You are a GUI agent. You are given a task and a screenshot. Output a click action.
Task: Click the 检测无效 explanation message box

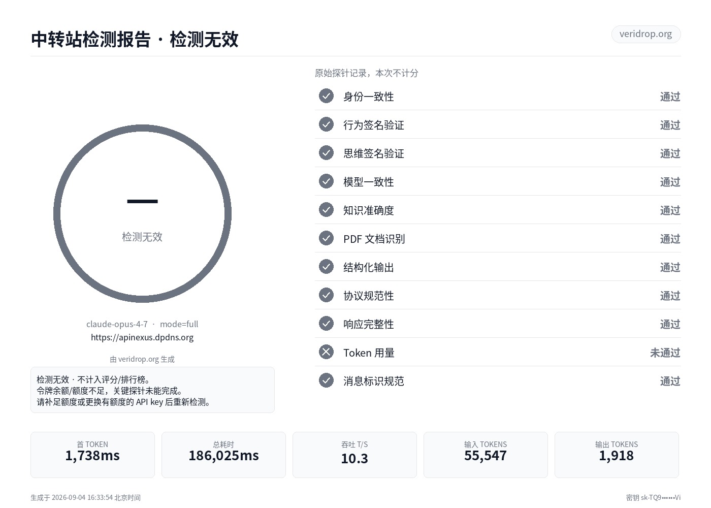pos(152,390)
